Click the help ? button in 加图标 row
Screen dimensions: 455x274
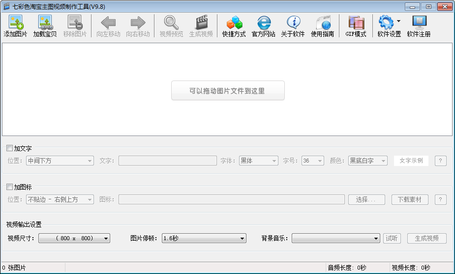point(441,199)
